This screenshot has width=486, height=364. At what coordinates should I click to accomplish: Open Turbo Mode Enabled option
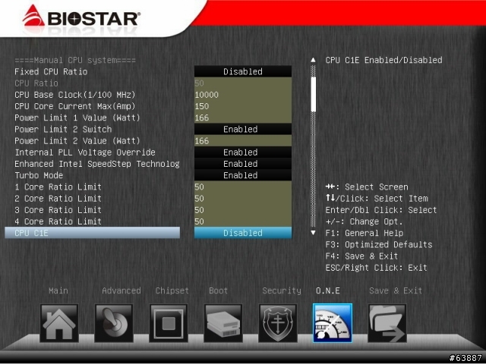coord(243,175)
